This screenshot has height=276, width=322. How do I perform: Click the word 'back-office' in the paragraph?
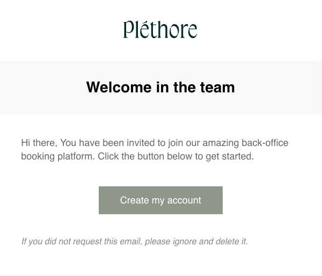pyautogui.click(x=263, y=143)
